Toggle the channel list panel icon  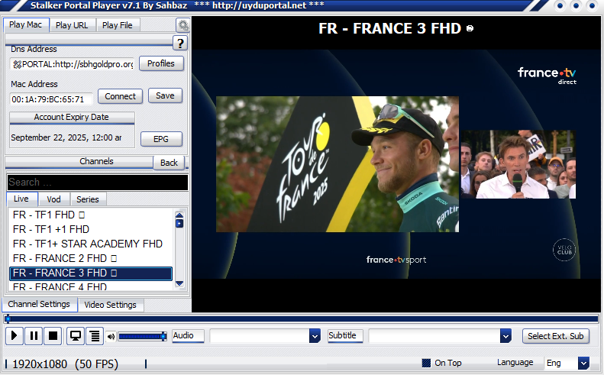(95, 336)
